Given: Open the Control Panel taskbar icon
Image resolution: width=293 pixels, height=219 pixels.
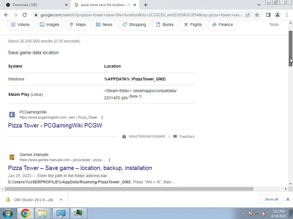Looking at the screenshot, I should (61, 213).
